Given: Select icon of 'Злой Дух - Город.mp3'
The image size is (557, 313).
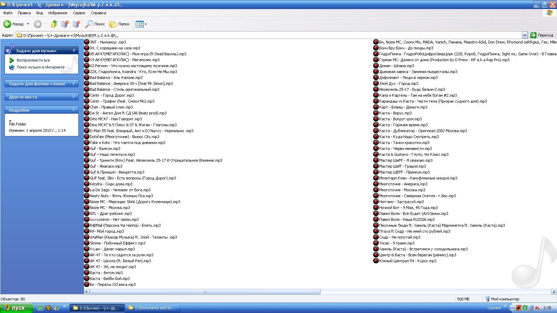Looking at the screenshot, I should (x=376, y=83).
